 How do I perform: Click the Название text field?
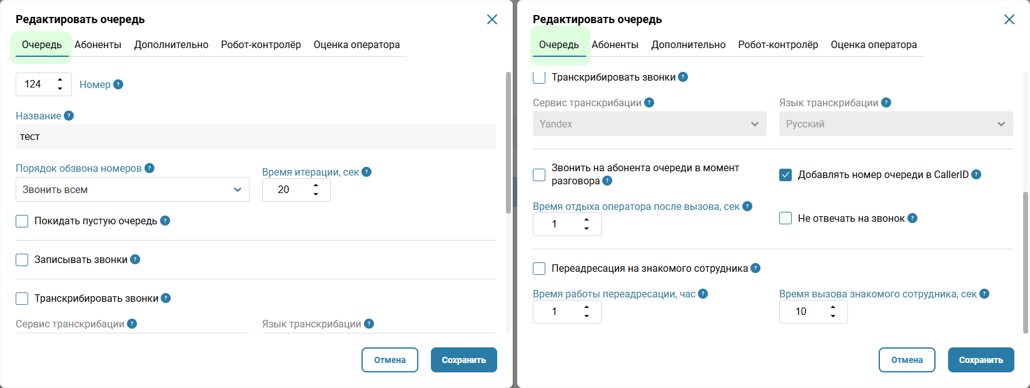click(x=256, y=137)
